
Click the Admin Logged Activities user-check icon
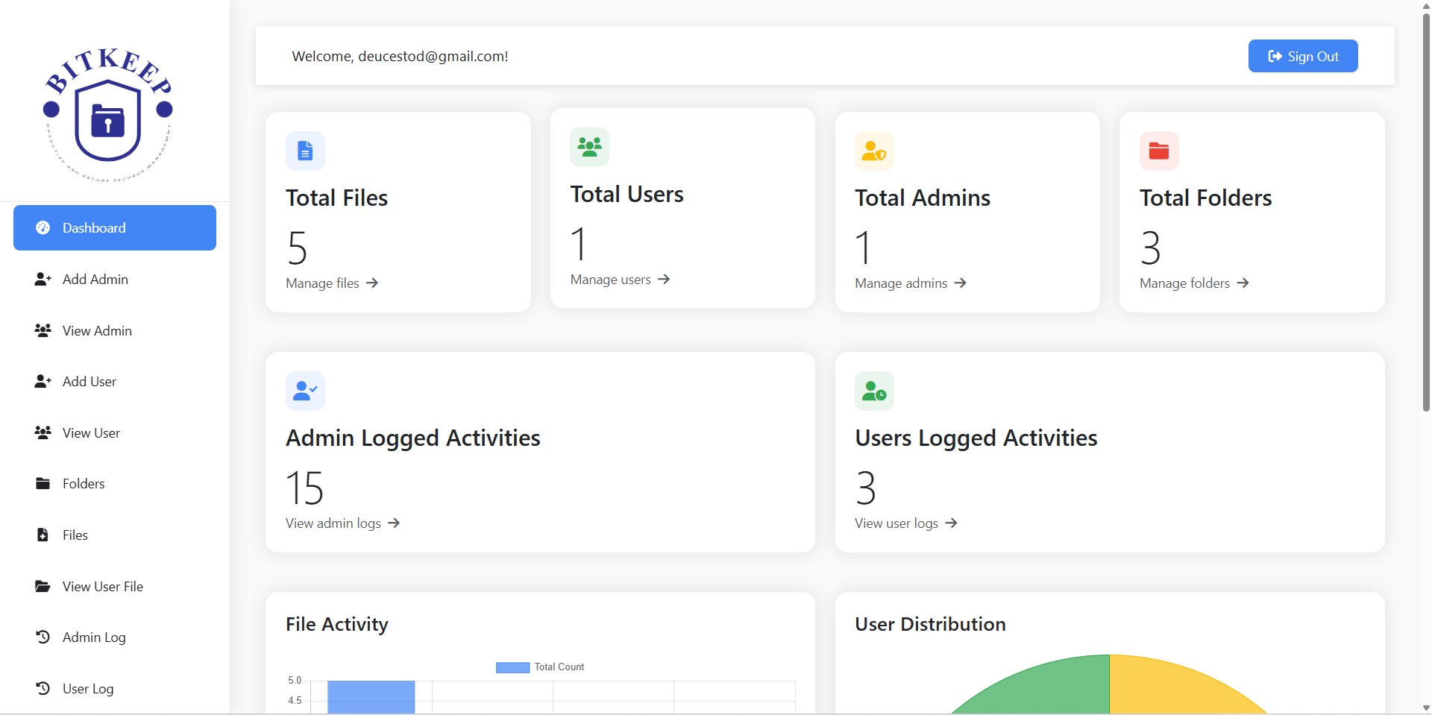pos(305,391)
